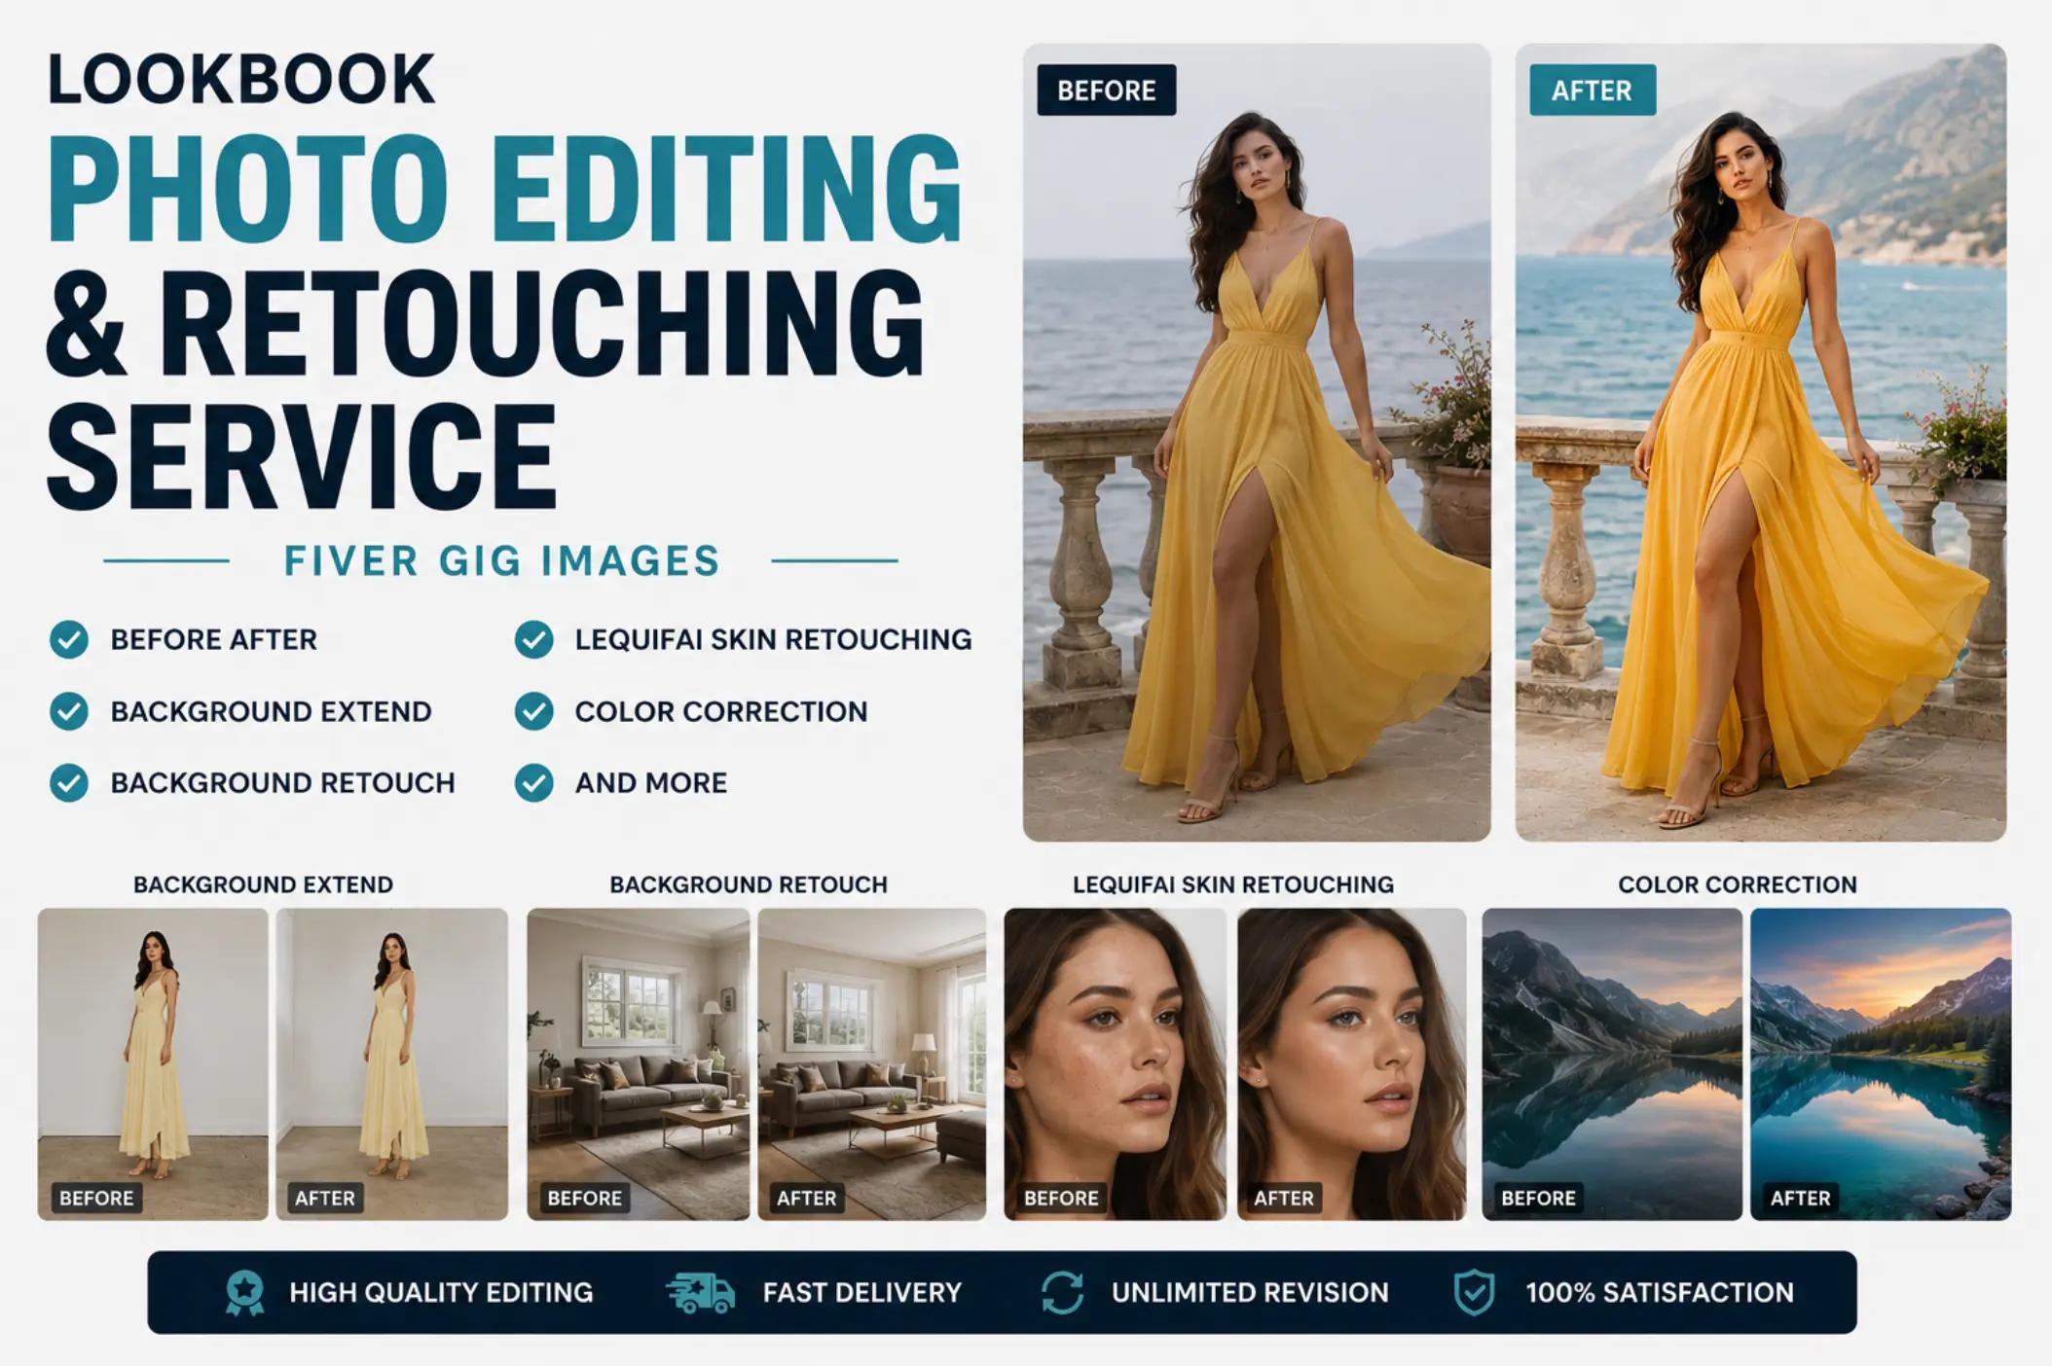
Task: Click the BEFORE badge on the large dress photo
Action: pyautogui.click(x=1106, y=90)
